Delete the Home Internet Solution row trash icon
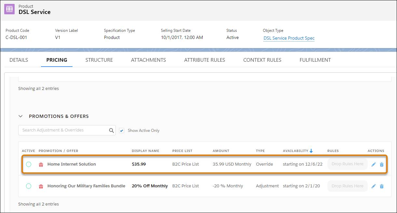 [x=382, y=165]
